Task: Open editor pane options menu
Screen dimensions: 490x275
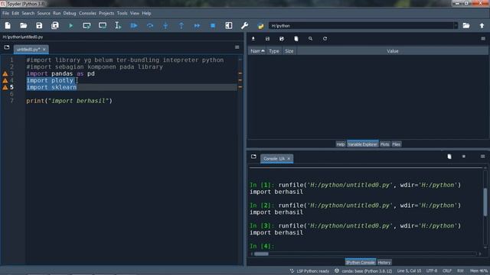Action: [x=237, y=47]
